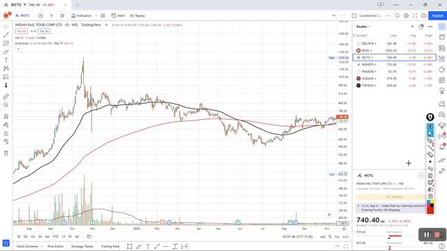
Task: Open the Fibonacci retracement tools
Action: (x=6, y=43)
